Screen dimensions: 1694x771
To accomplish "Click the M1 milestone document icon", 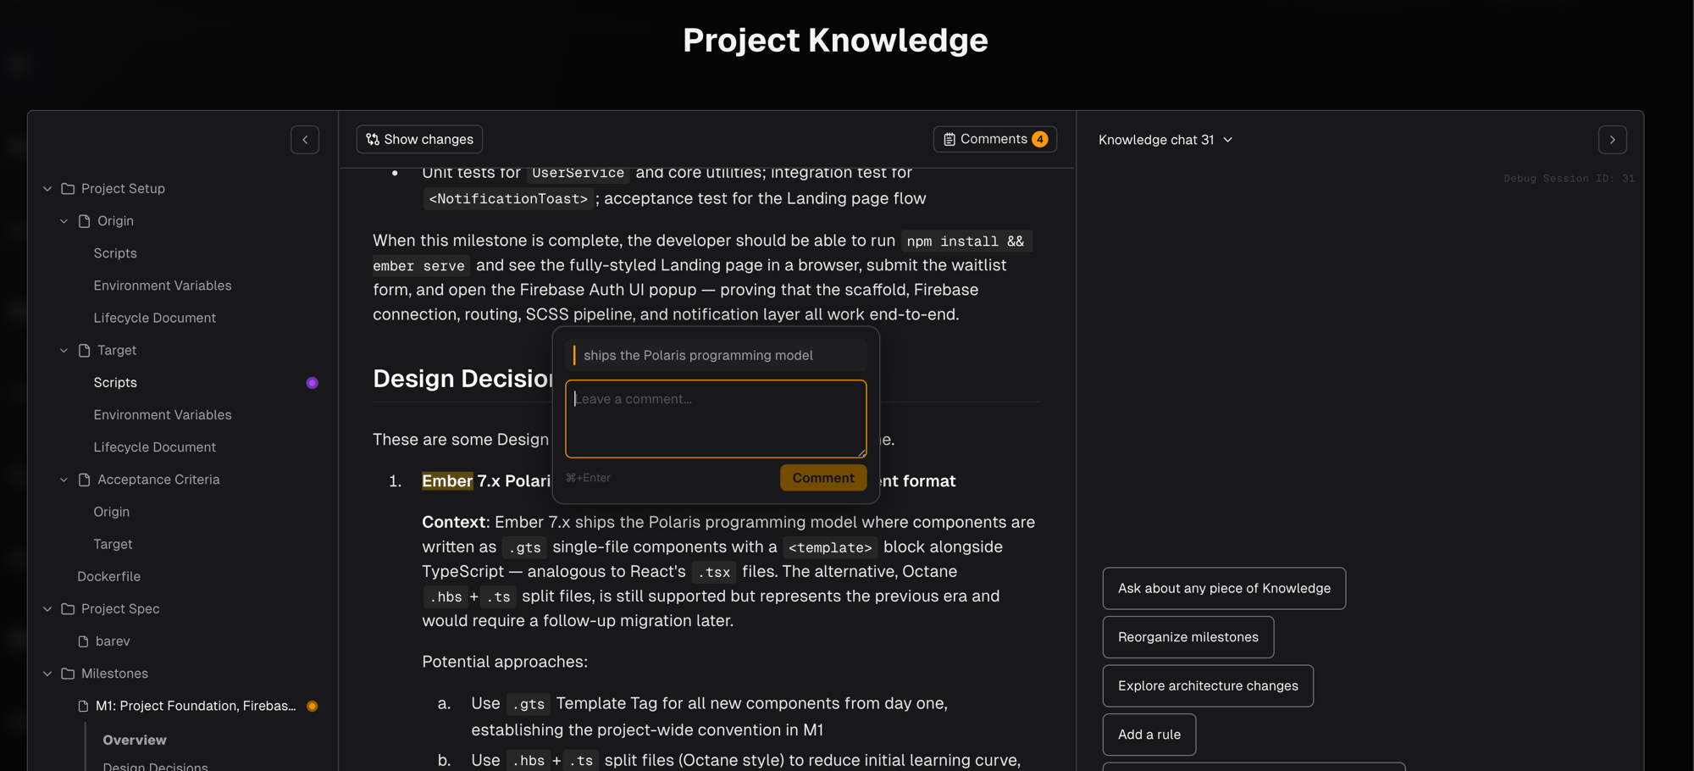I will tap(83, 706).
